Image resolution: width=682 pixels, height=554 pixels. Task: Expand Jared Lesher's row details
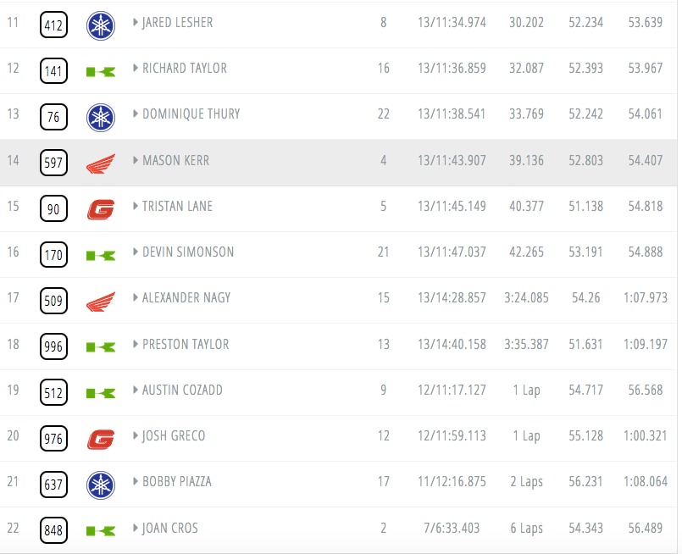point(136,22)
